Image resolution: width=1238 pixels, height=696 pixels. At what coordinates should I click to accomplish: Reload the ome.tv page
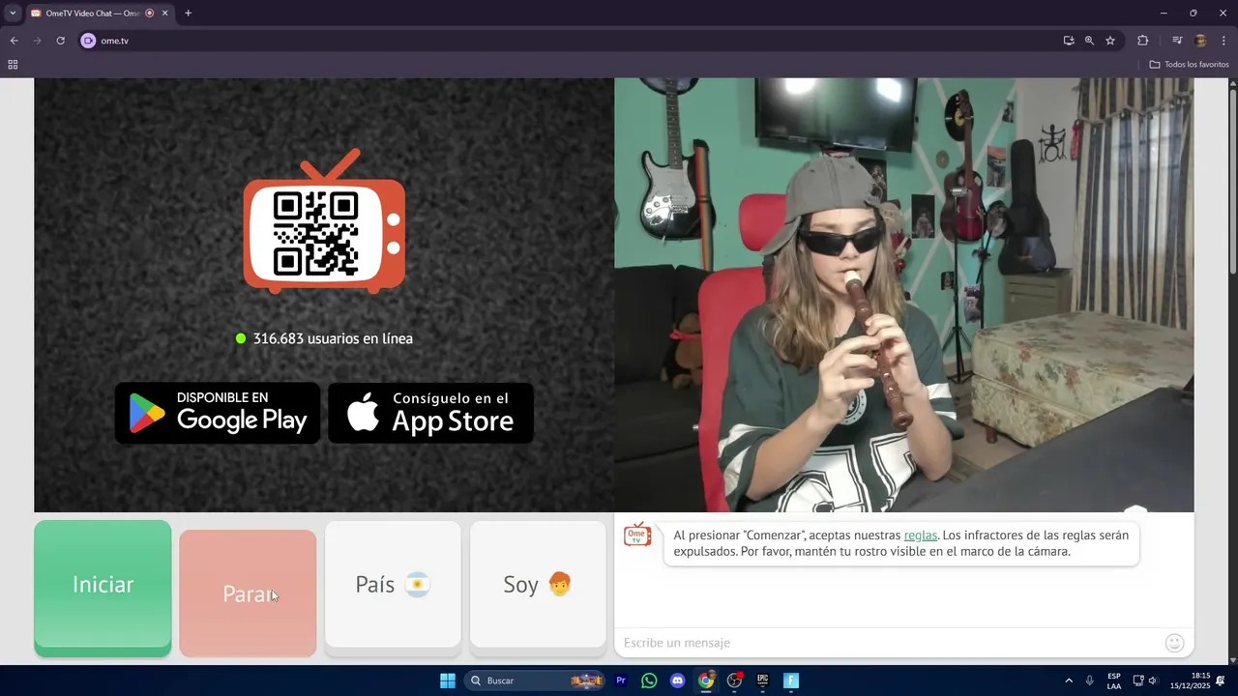(x=60, y=41)
